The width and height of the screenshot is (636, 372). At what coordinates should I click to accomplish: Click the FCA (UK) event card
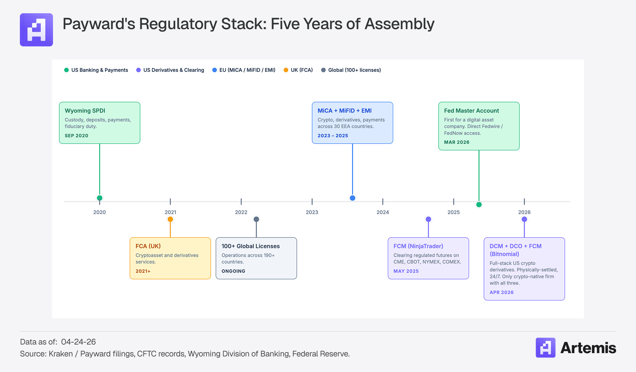click(x=170, y=258)
